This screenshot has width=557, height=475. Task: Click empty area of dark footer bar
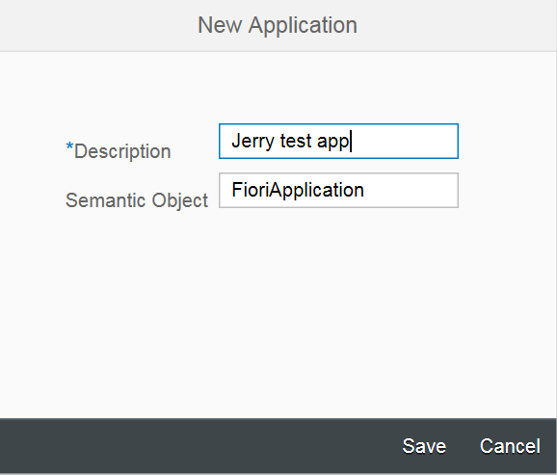tap(199, 446)
